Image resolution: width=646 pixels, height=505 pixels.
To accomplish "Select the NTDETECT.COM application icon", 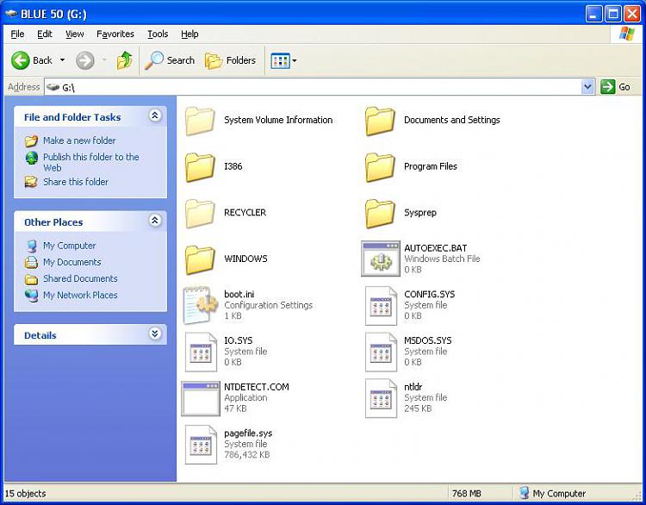I will [x=201, y=398].
